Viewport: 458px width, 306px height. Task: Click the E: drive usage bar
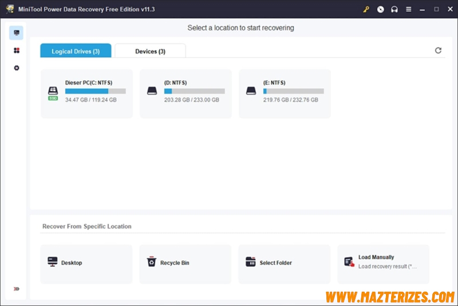pyautogui.click(x=294, y=91)
